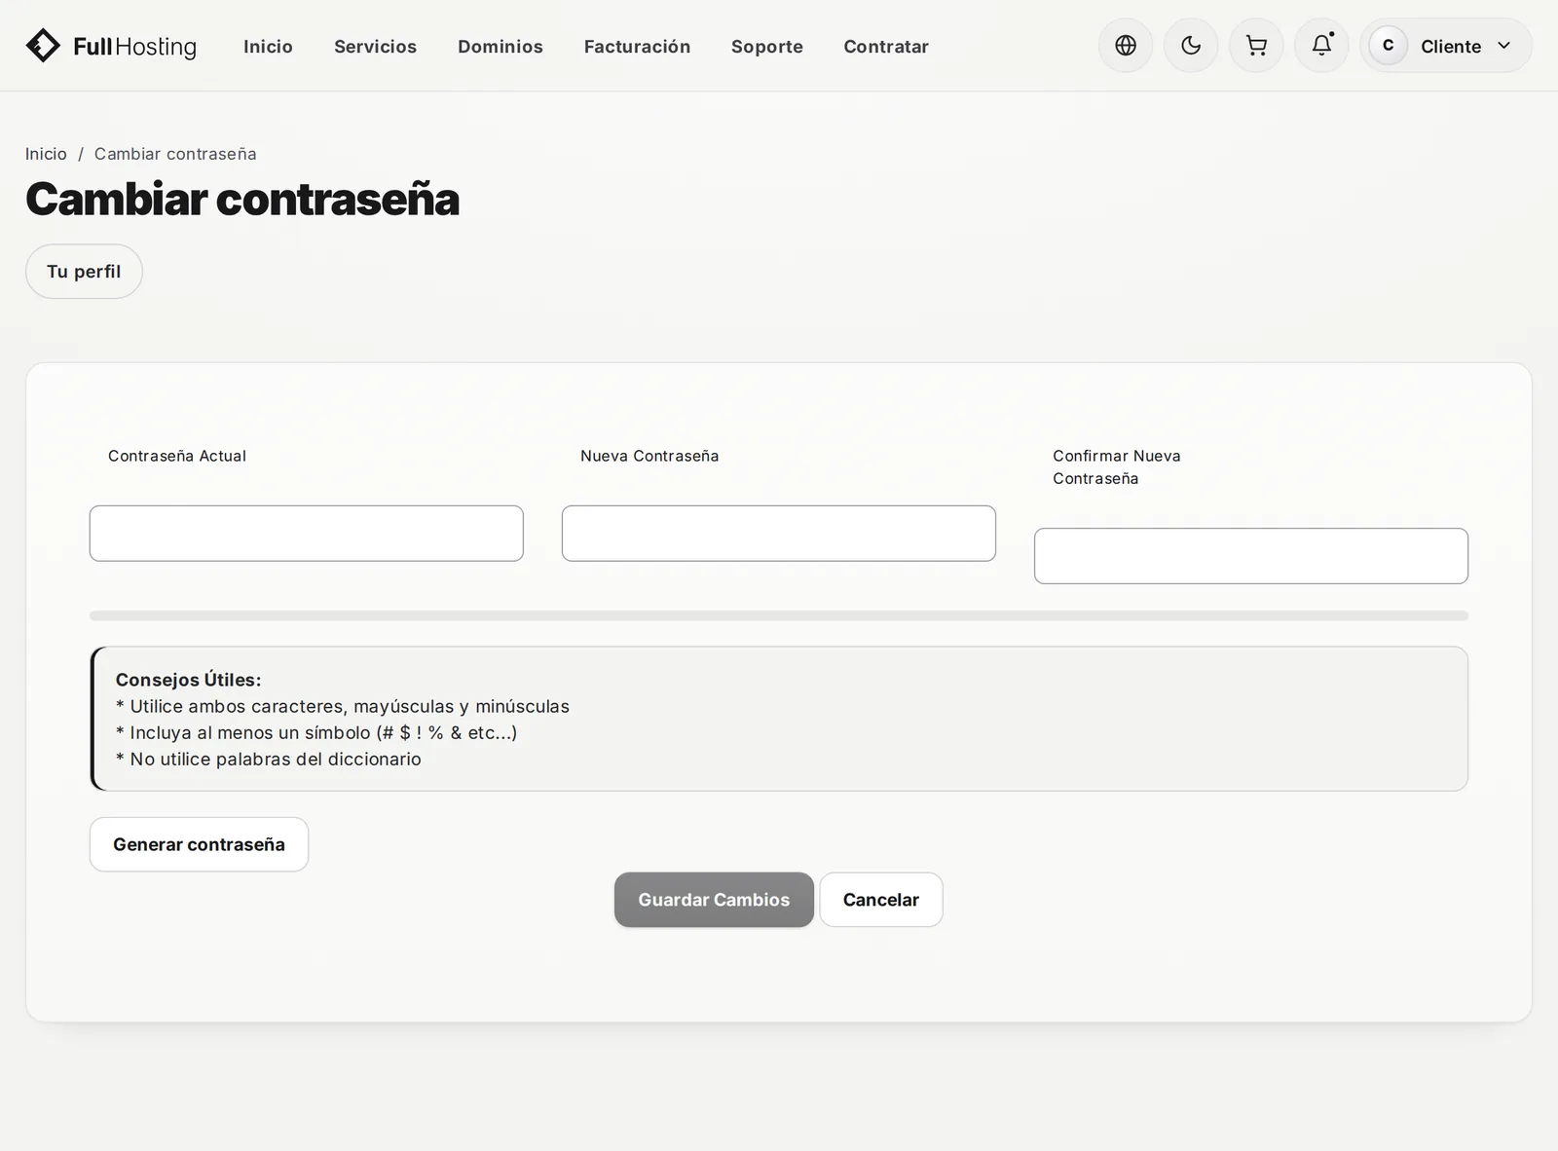Open the Servicios menu

375,47
